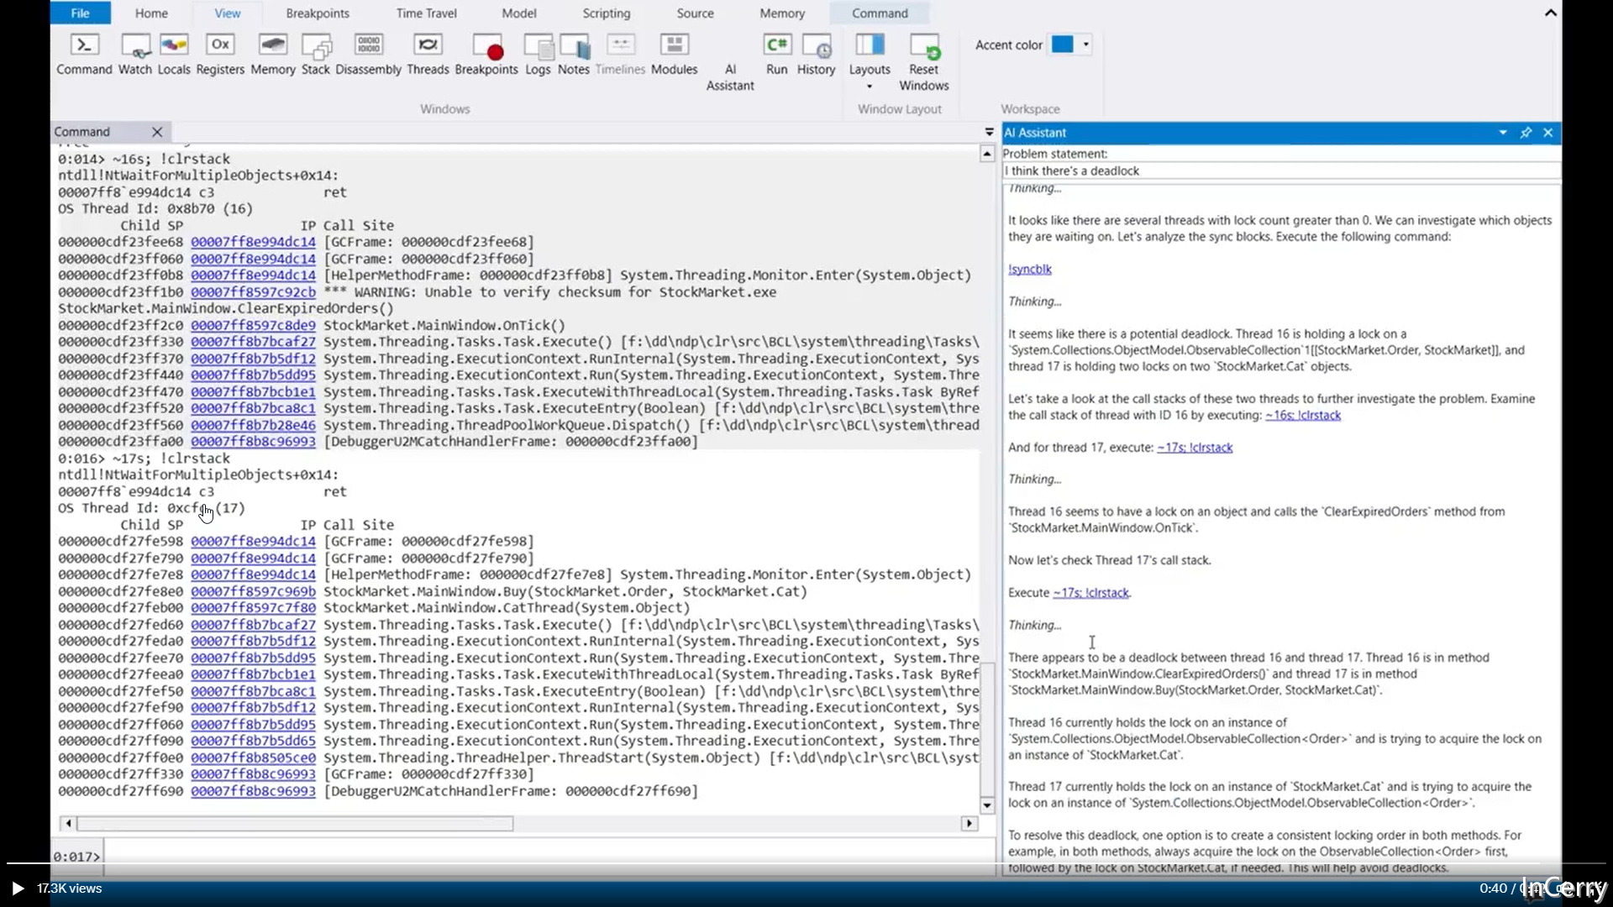Click the Command output vertical scrollbar down arrow
1613x907 pixels.
point(987,805)
